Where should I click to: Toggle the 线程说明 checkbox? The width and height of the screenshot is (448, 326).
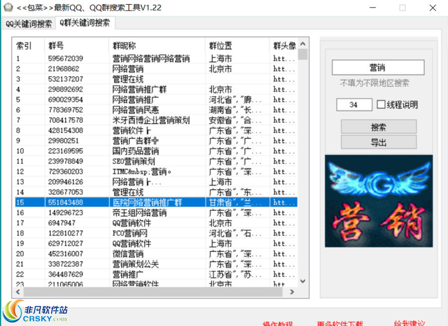[x=381, y=104]
